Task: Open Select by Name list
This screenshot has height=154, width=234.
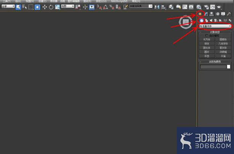Action: click(24, 7)
